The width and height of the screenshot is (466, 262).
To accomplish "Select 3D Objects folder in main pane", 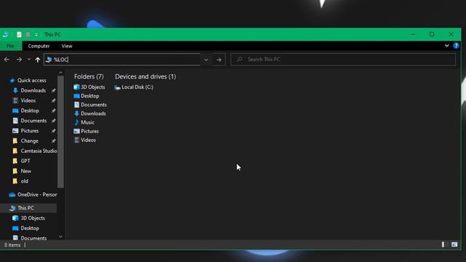I will tap(90, 87).
